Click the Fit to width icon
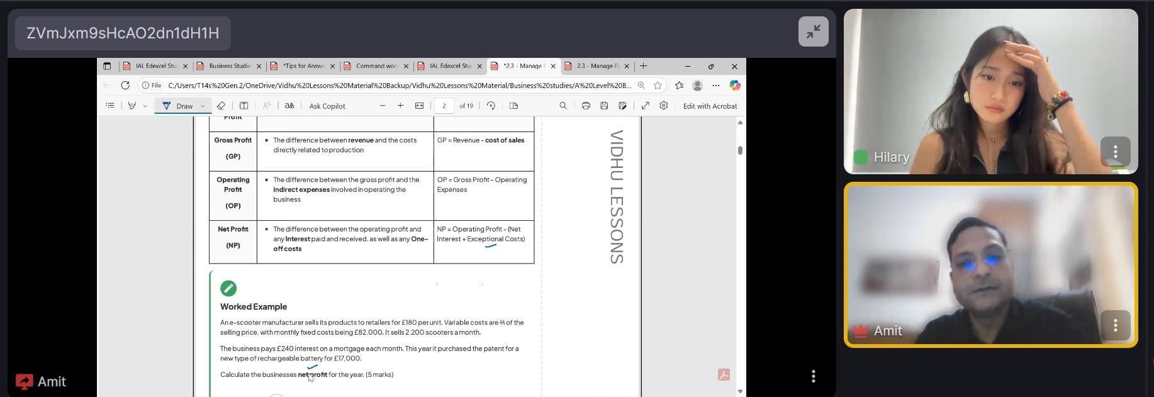1154x397 pixels. click(420, 106)
